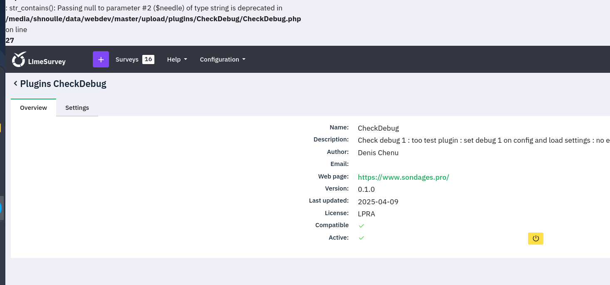Click the surveys count badge showing 16
The image size is (610, 285).
pos(148,59)
